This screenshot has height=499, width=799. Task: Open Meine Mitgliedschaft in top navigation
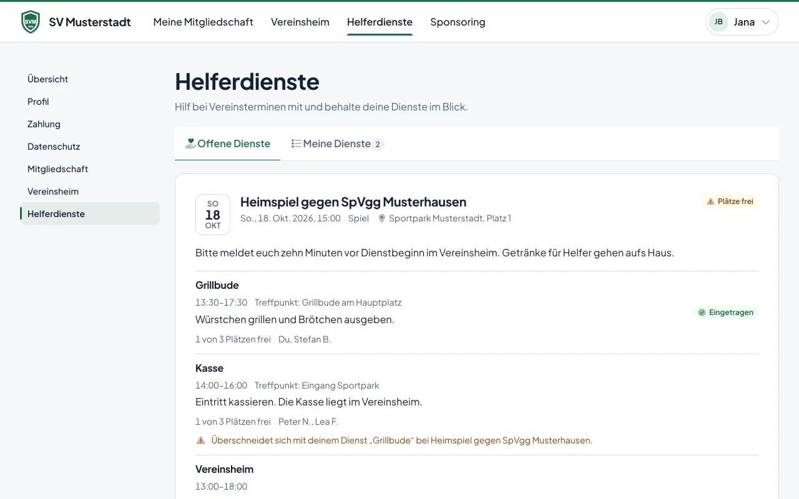pos(203,22)
